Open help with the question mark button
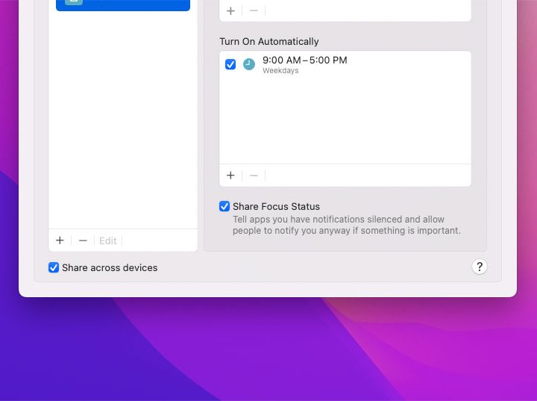537x401 pixels. (480, 267)
